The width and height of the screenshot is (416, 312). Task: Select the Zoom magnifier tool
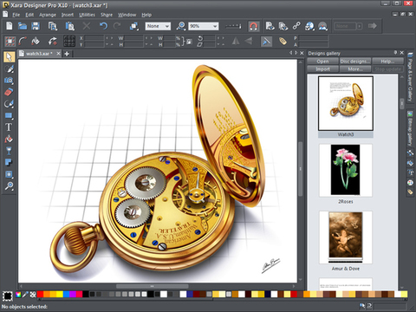pyautogui.click(x=9, y=186)
